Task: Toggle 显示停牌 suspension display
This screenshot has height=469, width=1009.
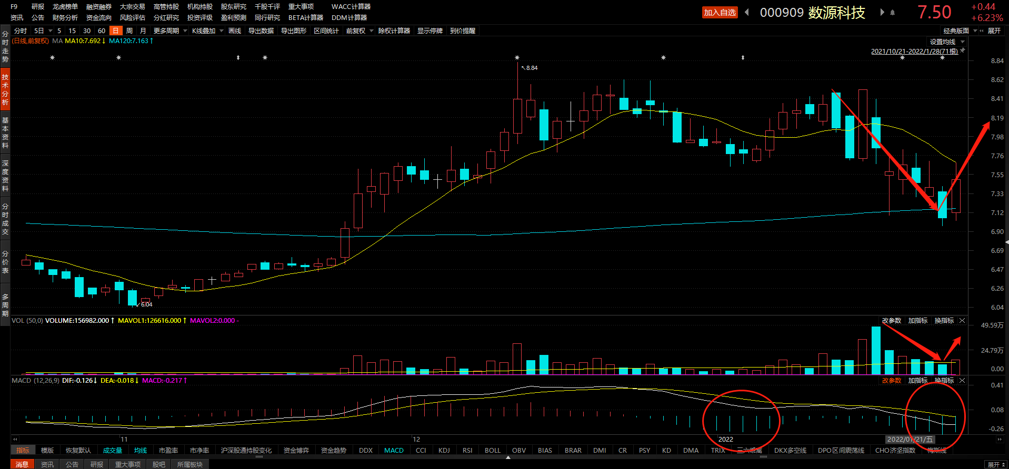Action: tap(430, 31)
